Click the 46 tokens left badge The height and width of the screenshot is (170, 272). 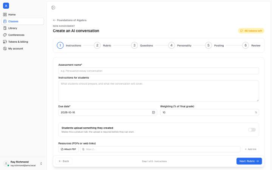point(251,31)
